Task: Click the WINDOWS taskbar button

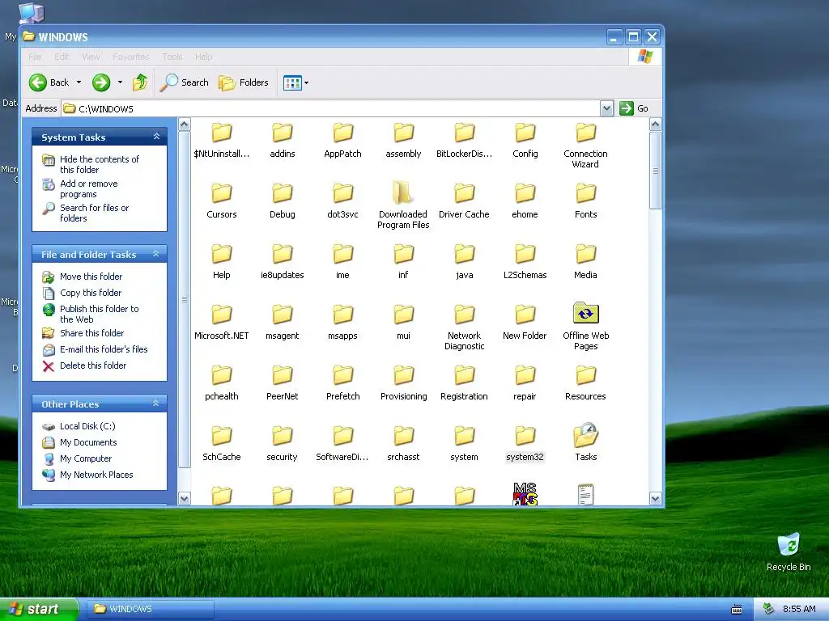Action: coord(151,609)
